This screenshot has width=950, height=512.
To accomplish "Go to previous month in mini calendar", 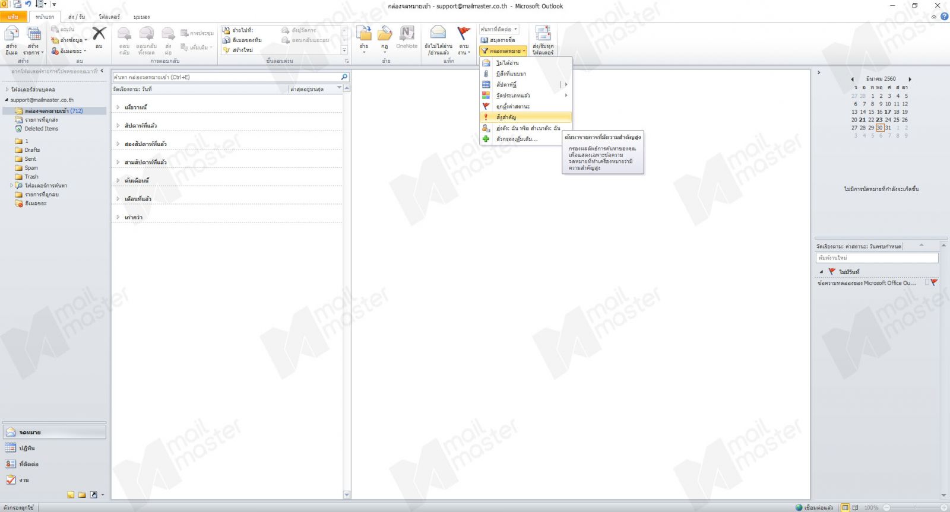I will [x=852, y=79].
